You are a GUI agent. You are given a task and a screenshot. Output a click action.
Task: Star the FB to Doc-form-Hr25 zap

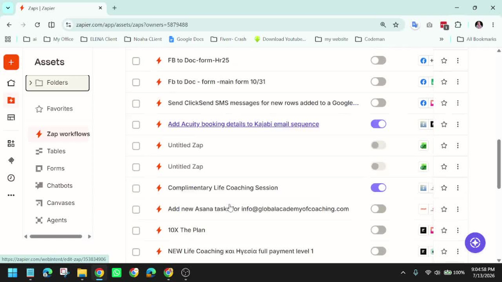(x=444, y=61)
